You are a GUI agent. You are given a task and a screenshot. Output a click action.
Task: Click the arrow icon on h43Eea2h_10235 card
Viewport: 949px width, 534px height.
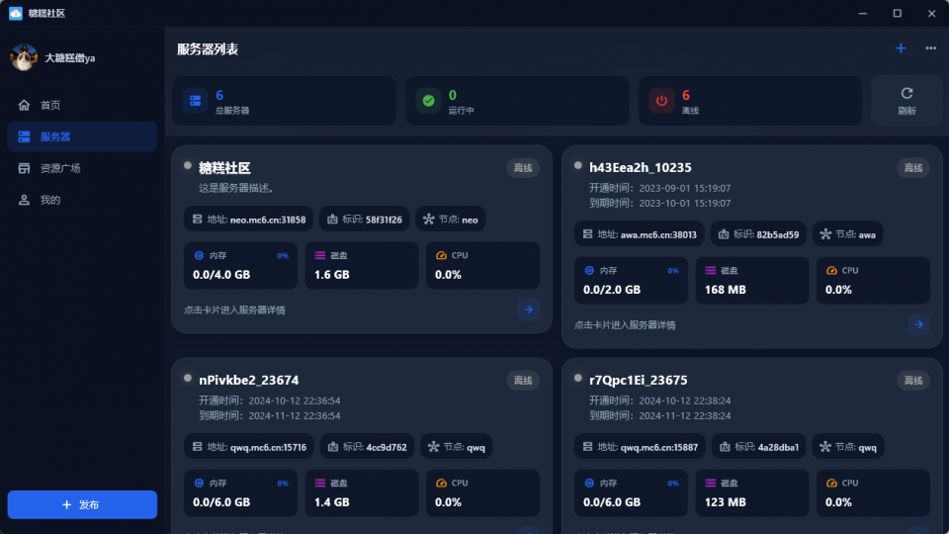click(x=918, y=324)
